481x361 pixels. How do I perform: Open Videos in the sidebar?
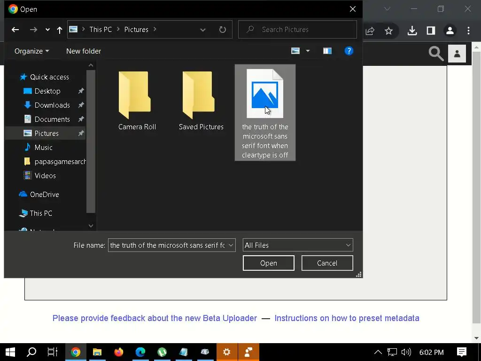[x=45, y=176]
